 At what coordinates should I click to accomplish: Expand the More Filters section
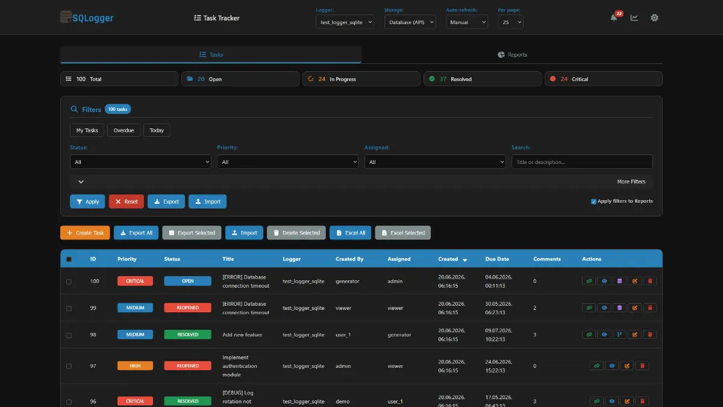[361, 181]
